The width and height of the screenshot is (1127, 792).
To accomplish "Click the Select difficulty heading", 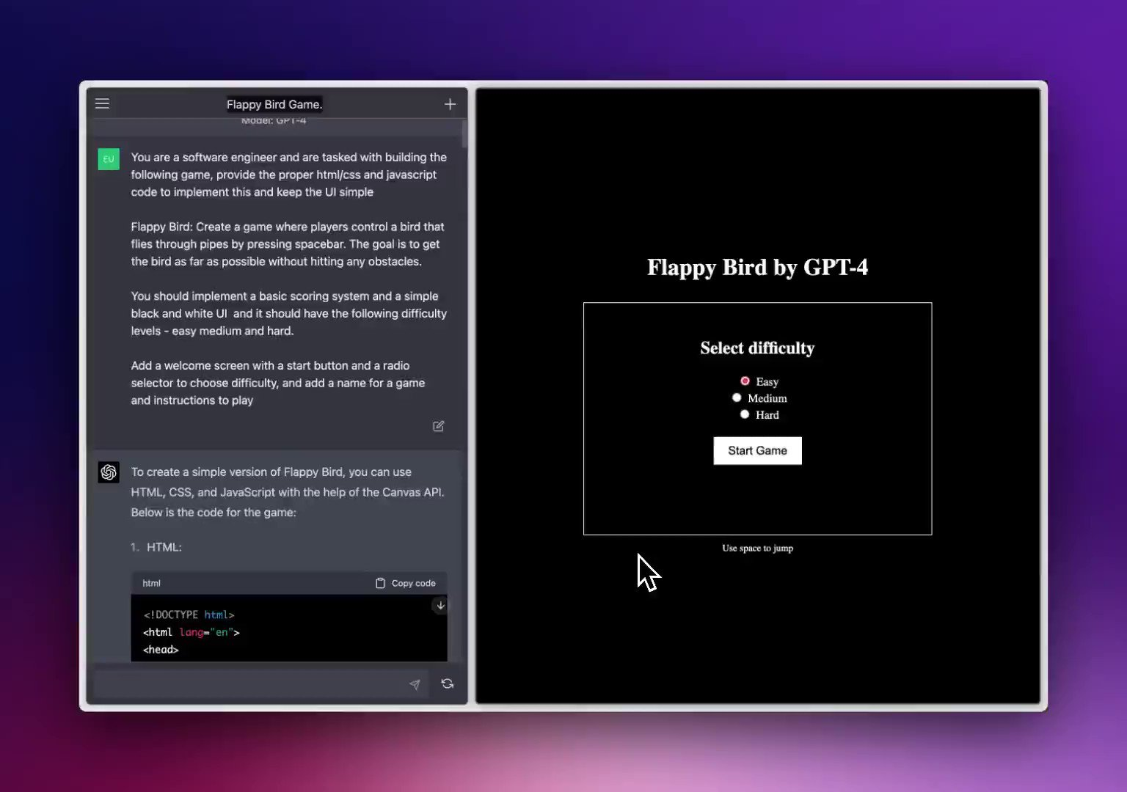I will (x=757, y=348).
